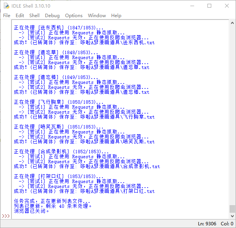The width and height of the screenshot is (236, 228).
Task: Open the File menu
Action: click(x=6, y=16)
